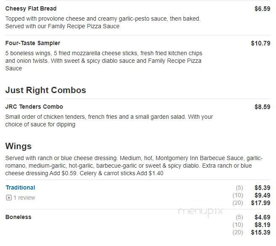Viewport: 276px width, 246px height.
Task: Click the Just Right Combos heading
Action: click(45, 90)
